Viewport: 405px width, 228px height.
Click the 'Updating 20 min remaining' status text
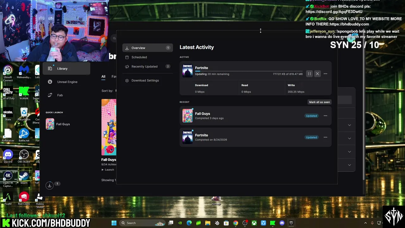point(212,74)
